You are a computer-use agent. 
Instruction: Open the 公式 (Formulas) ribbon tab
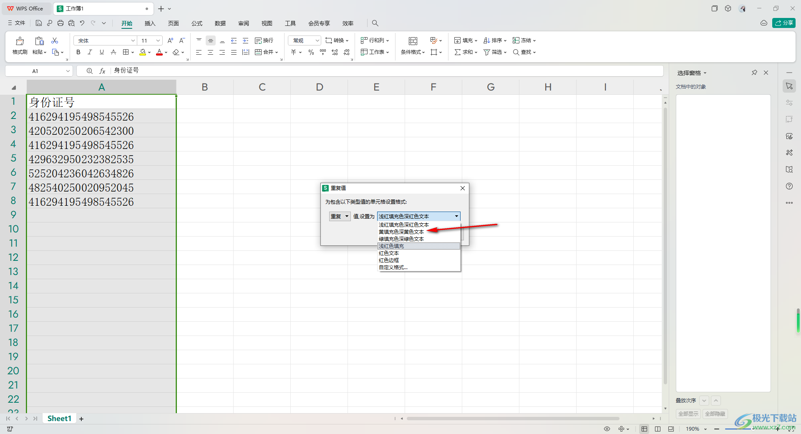(x=197, y=23)
